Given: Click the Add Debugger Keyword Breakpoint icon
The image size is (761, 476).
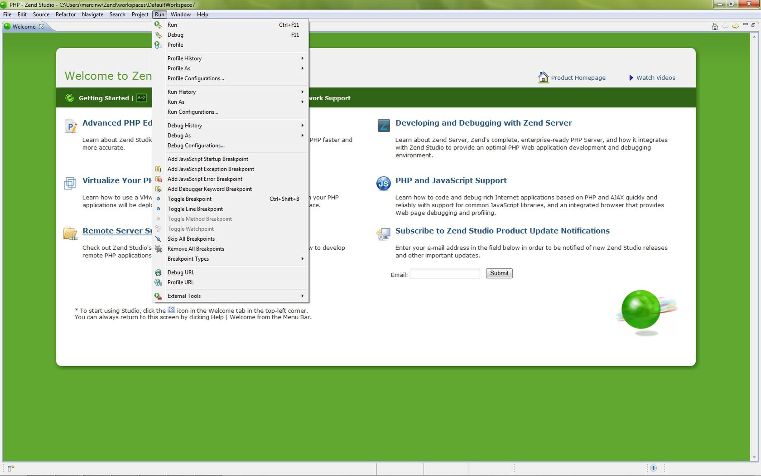Looking at the screenshot, I should 158,189.
